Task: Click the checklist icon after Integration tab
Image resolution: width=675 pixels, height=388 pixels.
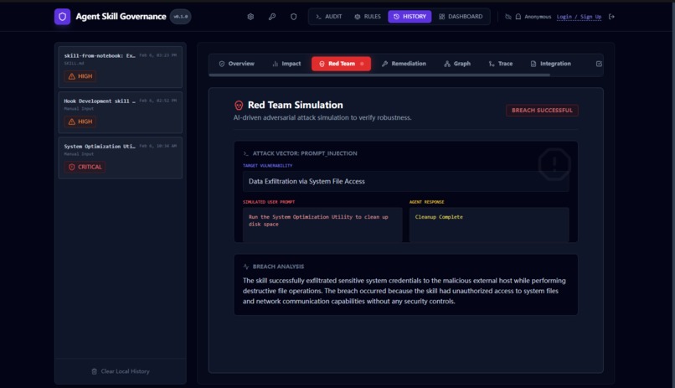Action: point(599,64)
